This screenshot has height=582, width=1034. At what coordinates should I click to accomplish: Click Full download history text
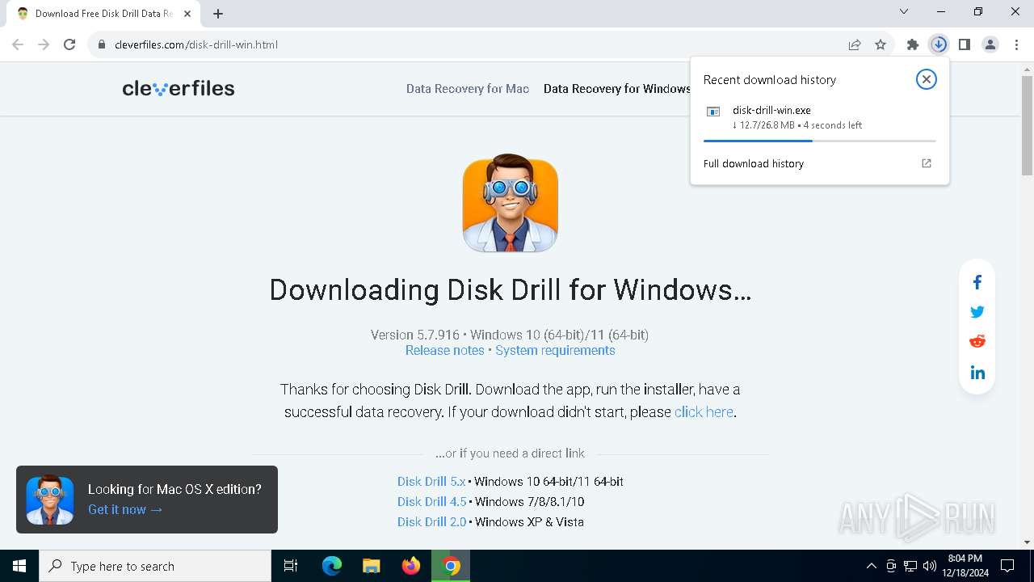[x=754, y=163]
